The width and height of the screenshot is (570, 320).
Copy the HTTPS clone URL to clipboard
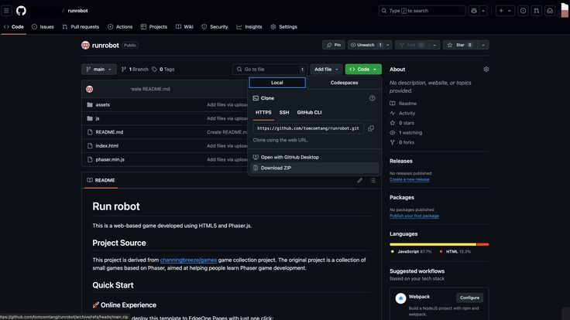click(371, 128)
